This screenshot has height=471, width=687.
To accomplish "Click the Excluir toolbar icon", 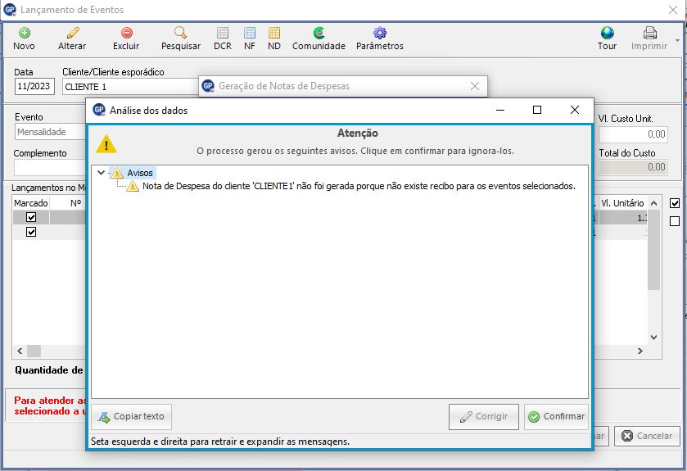I will tap(126, 34).
